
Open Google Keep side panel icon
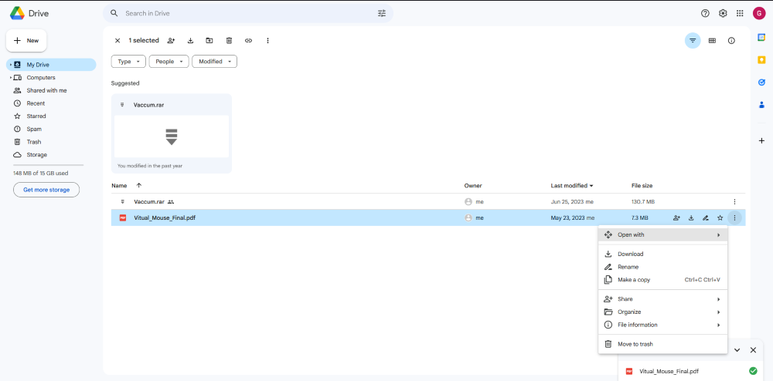click(x=761, y=59)
